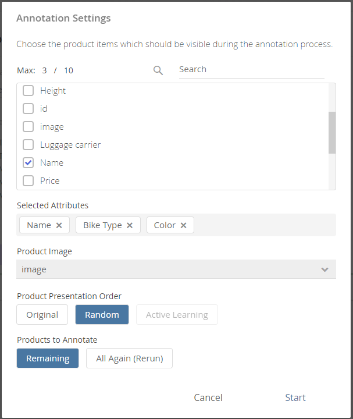Choose Original presentation order
The height and width of the screenshot is (419, 353).
42,315
